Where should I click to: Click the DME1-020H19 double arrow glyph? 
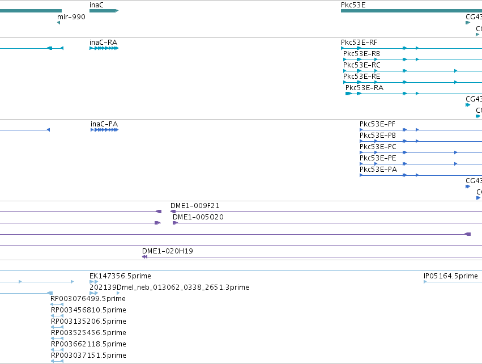click(144, 257)
